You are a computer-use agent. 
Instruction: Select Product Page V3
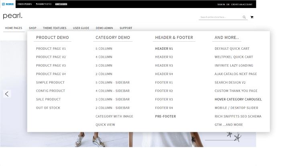(51, 65)
